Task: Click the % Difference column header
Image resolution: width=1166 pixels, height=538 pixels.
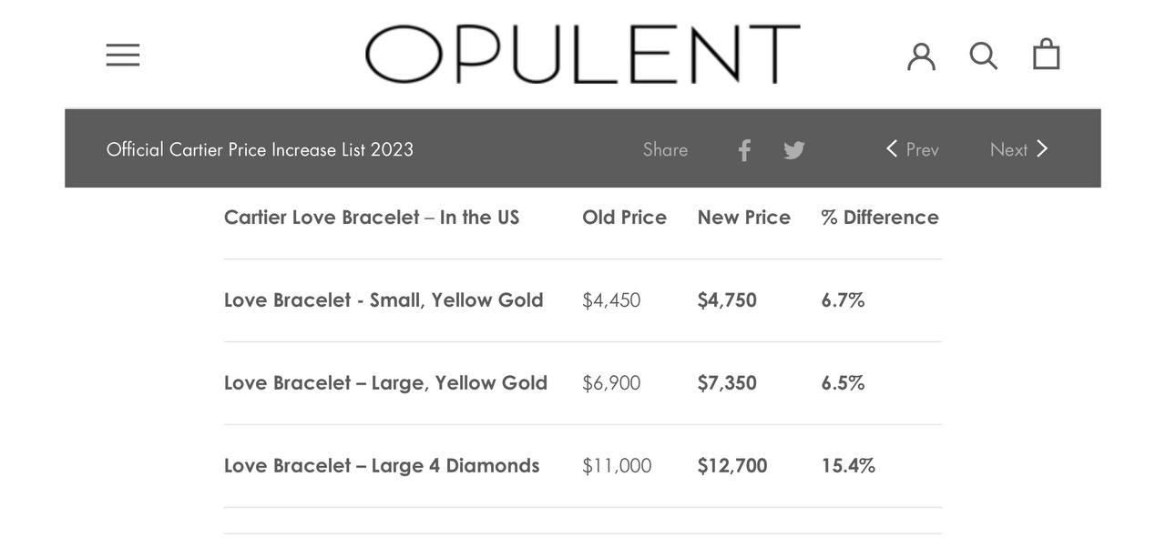Action: [879, 218]
